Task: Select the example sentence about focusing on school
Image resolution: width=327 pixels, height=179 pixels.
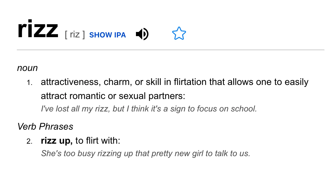Action: pyautogui.click(x=149, y=109)
